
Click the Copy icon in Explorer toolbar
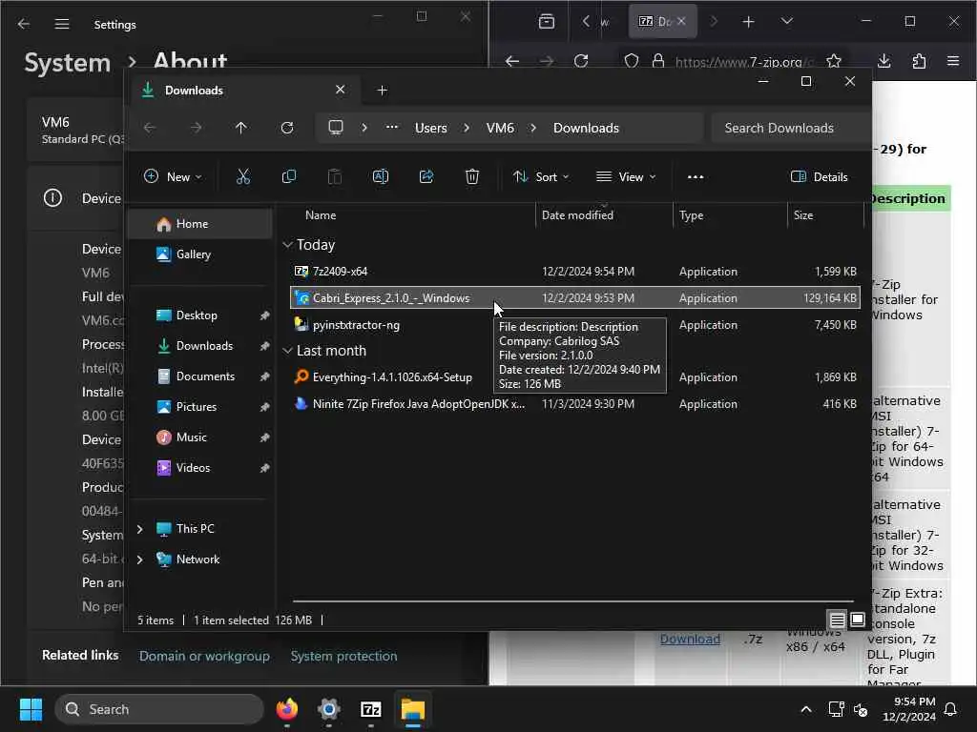coord(288,176)
